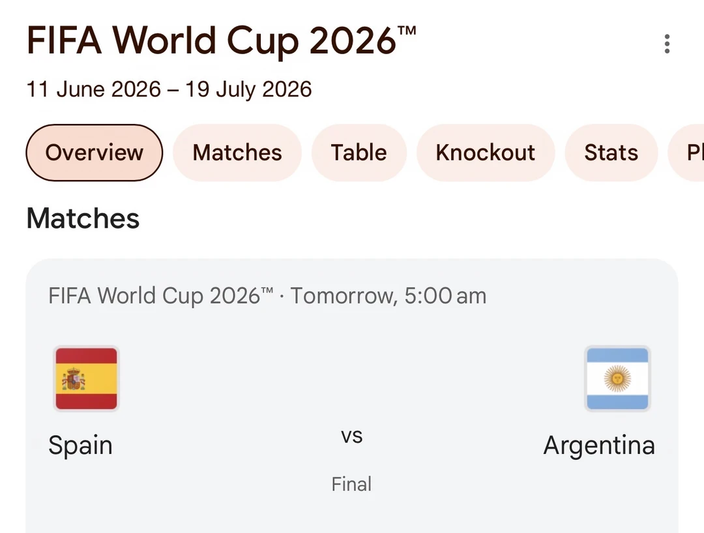The width and height of the screenshot is (704, 533).
Task: Click the Spain team name
Action: click(x=80, y=446)
